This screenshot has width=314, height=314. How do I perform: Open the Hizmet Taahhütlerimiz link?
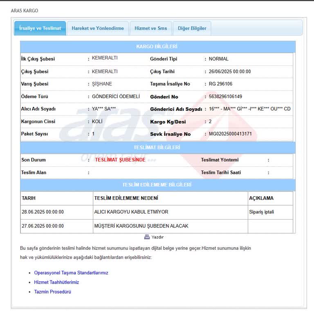(x=56, y=282)
